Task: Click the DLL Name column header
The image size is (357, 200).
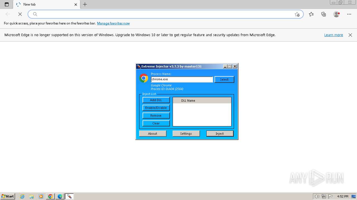Action: 202,101
